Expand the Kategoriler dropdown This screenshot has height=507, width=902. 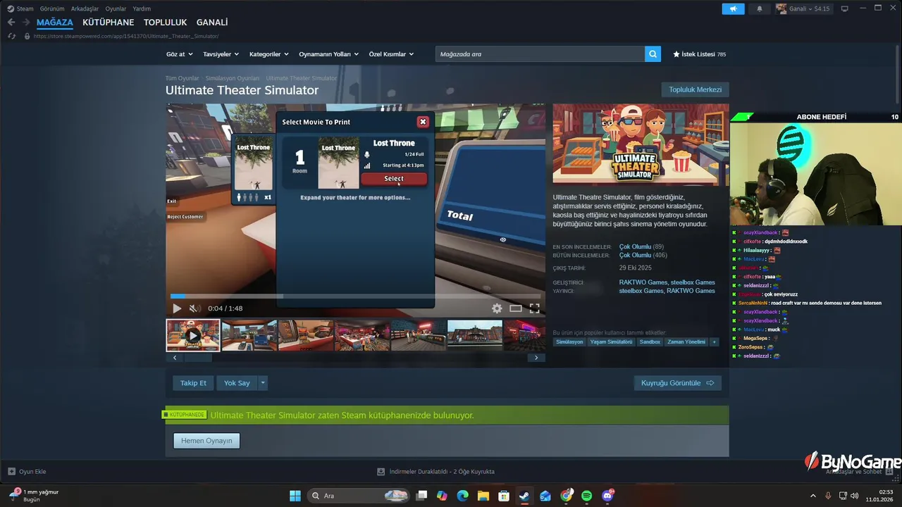click(269, 54)
